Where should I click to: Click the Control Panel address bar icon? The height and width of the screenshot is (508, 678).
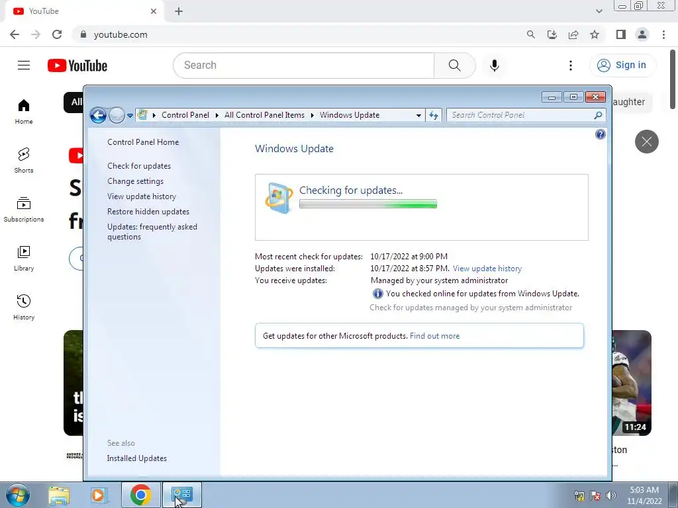[x=142, y=115]
